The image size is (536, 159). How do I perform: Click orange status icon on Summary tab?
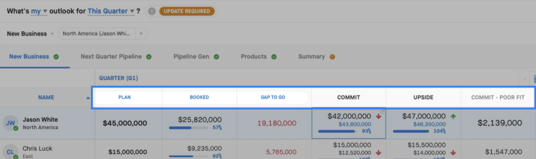332,57
